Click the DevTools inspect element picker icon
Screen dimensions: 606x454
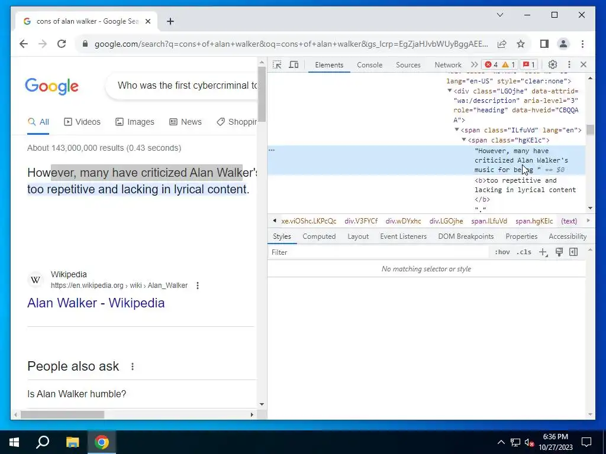pos(277,64)
